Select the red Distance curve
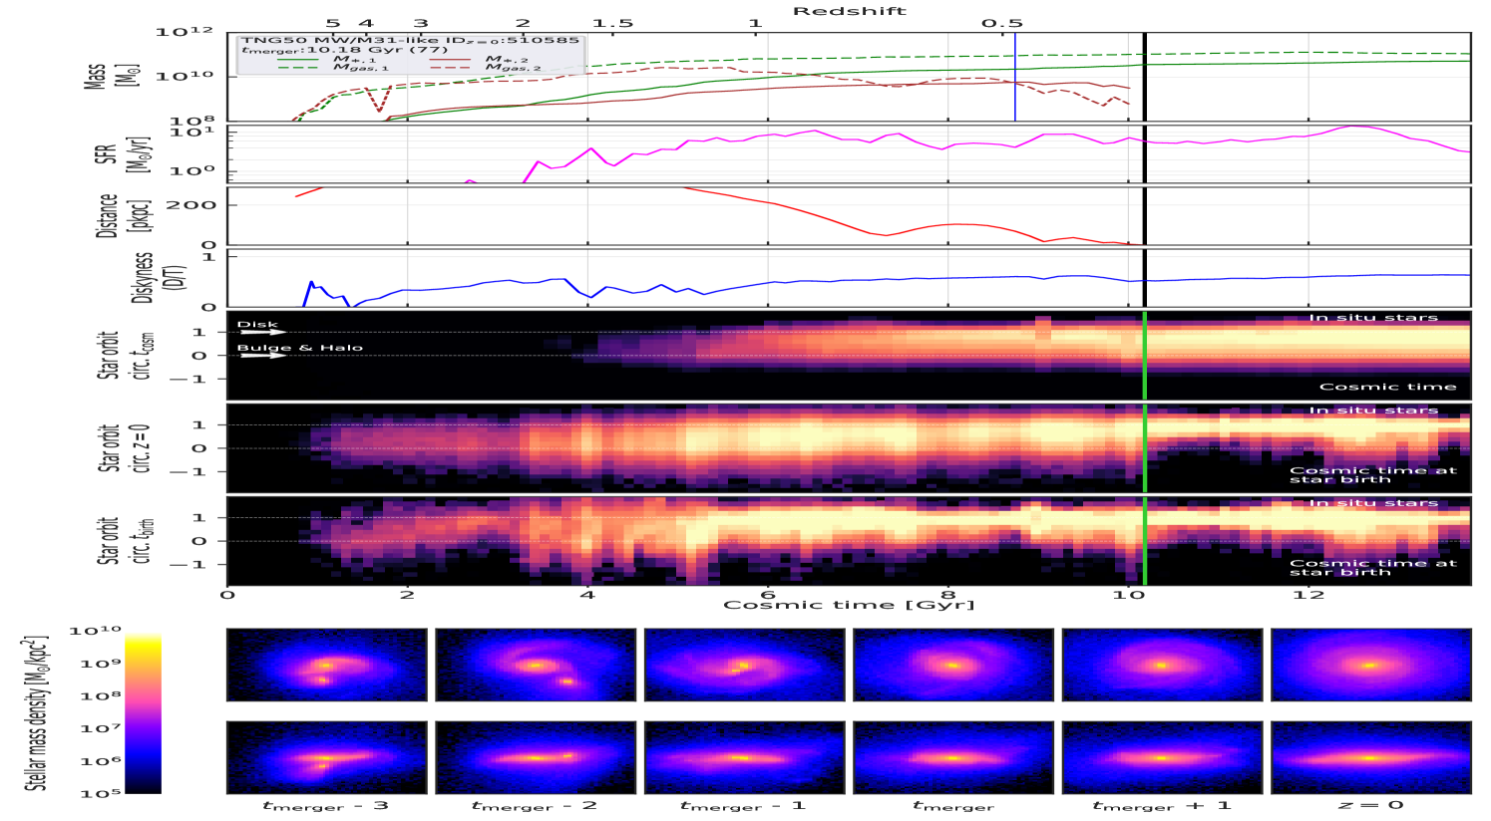Viewport: 1491px width, 821px height. 798,210
